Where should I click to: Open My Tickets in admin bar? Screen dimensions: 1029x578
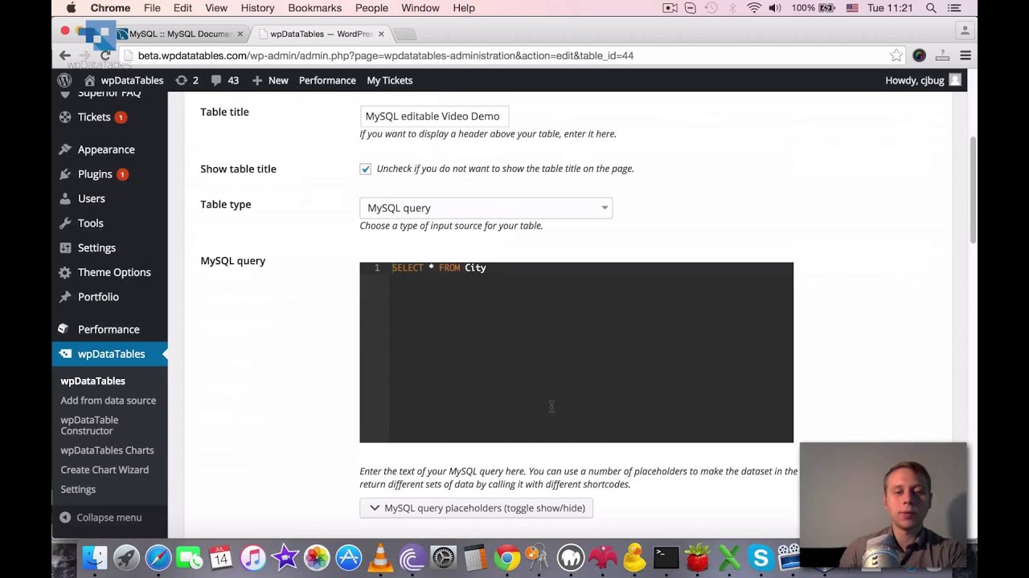[x=390, y=80]
